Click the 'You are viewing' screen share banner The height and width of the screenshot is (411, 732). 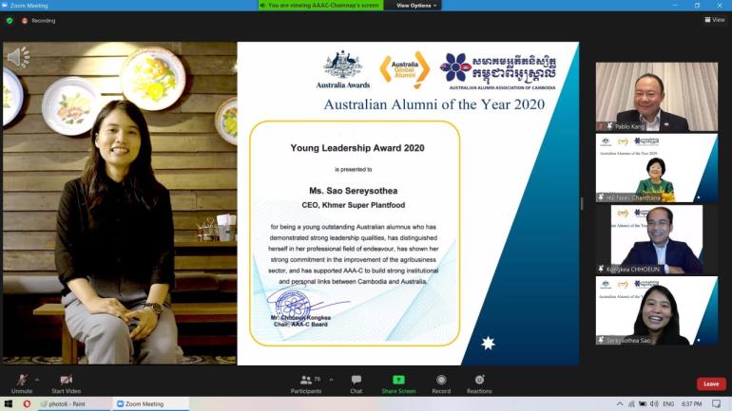pos(320,5)
